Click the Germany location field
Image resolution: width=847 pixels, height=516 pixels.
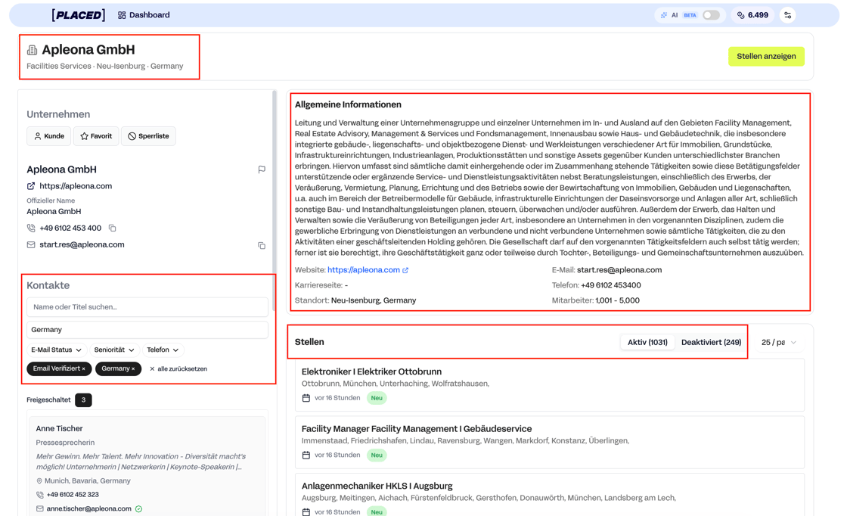coord(147,330)
